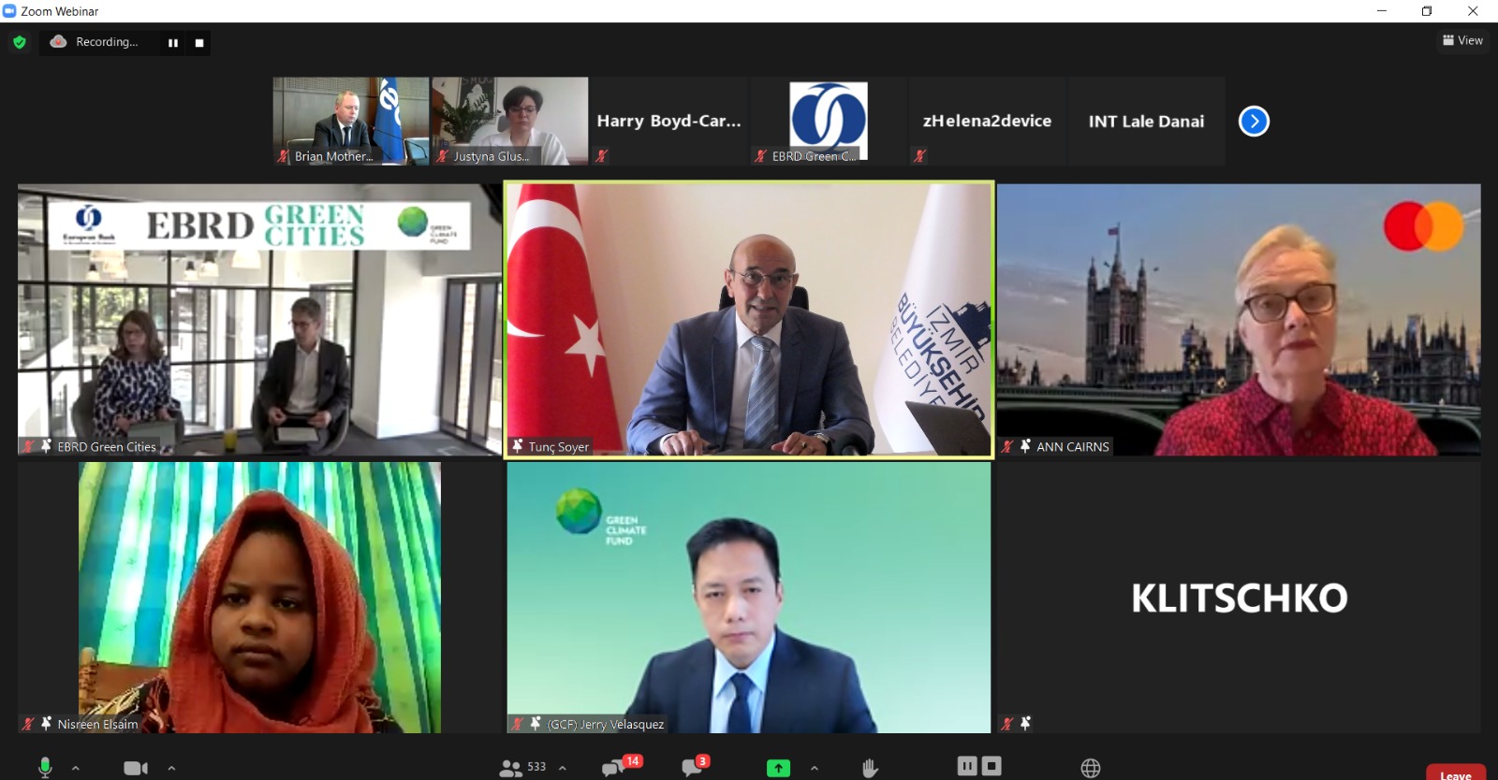The height and width of the screenshot is (780, 1498).
Task: Pause the cloud recording at top
Action: pos(173,43)
